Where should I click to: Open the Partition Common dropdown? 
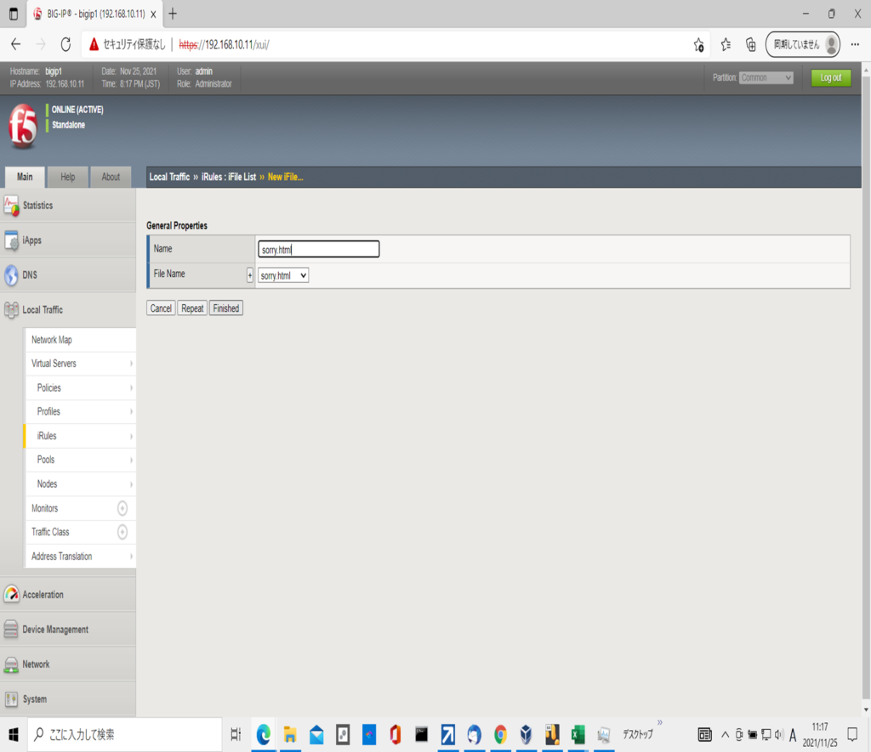click(766, 77)
